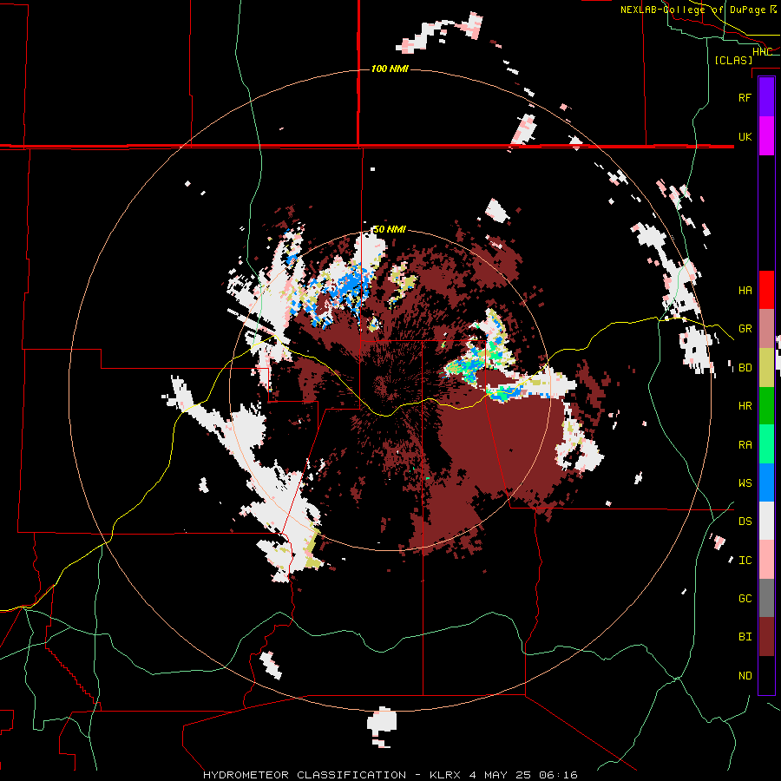Click the GR legend label

(x=745, y=329)
